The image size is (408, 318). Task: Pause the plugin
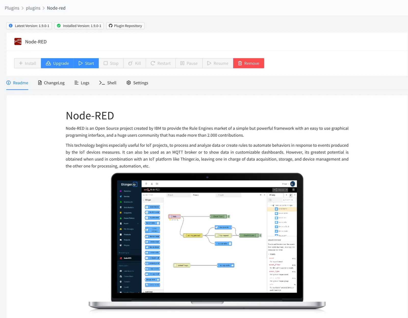[x=189, y=63]
